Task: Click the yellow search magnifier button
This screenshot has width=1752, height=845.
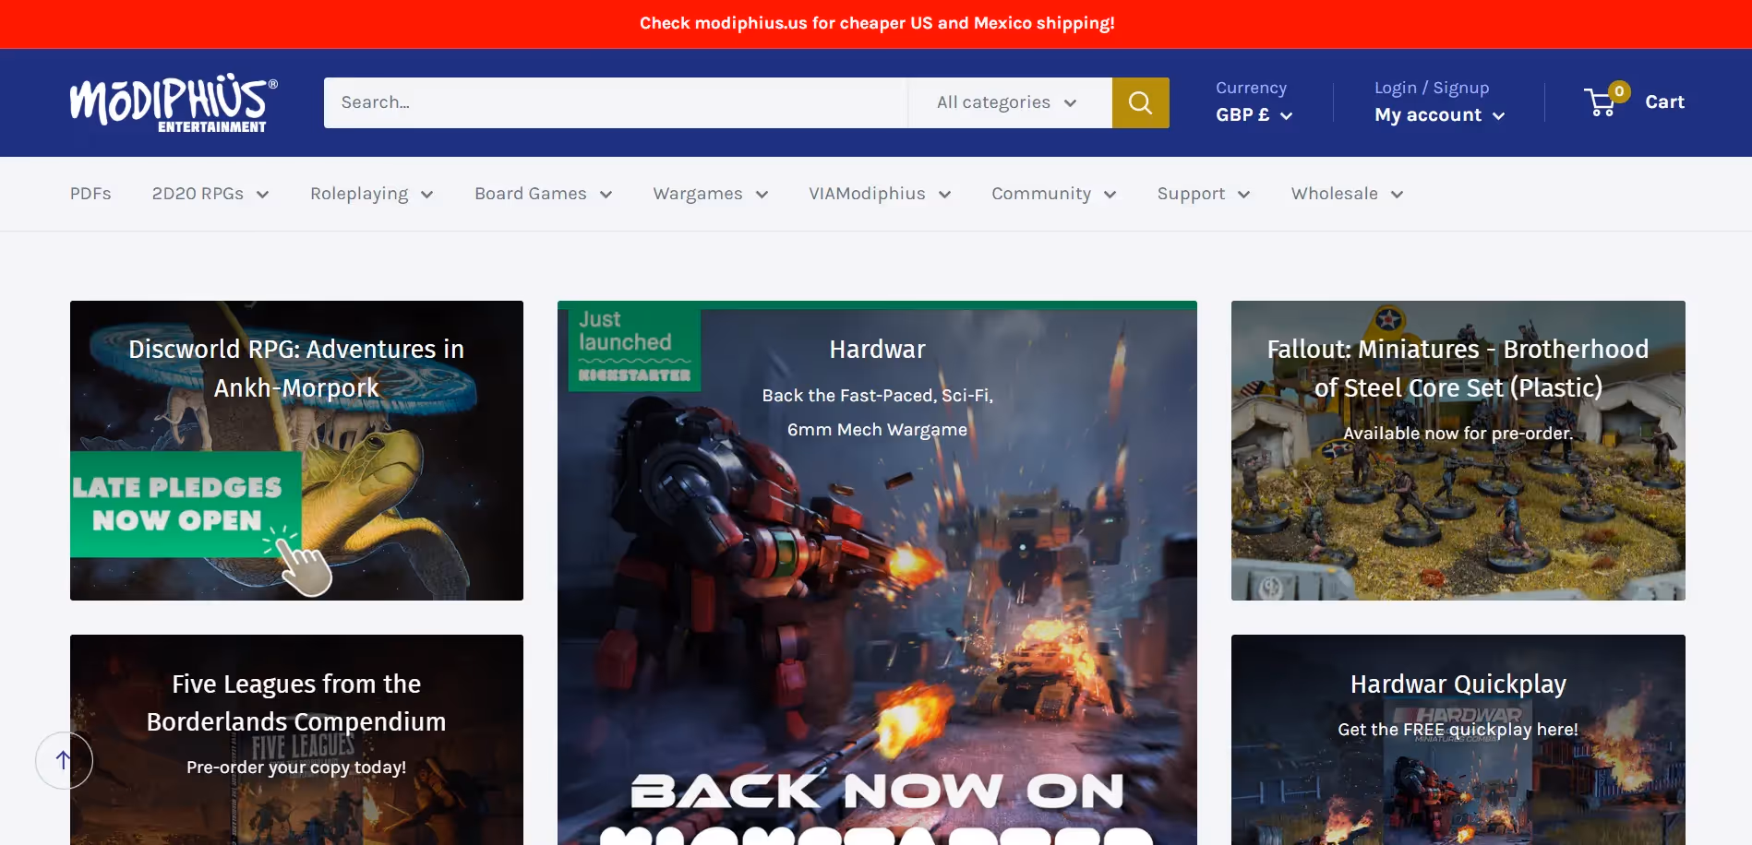Action: (1140, 102)
